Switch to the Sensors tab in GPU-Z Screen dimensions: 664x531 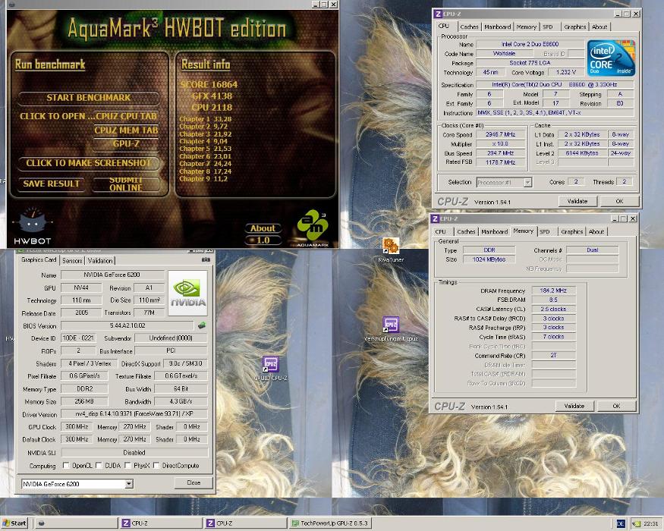tap(72, 260)
